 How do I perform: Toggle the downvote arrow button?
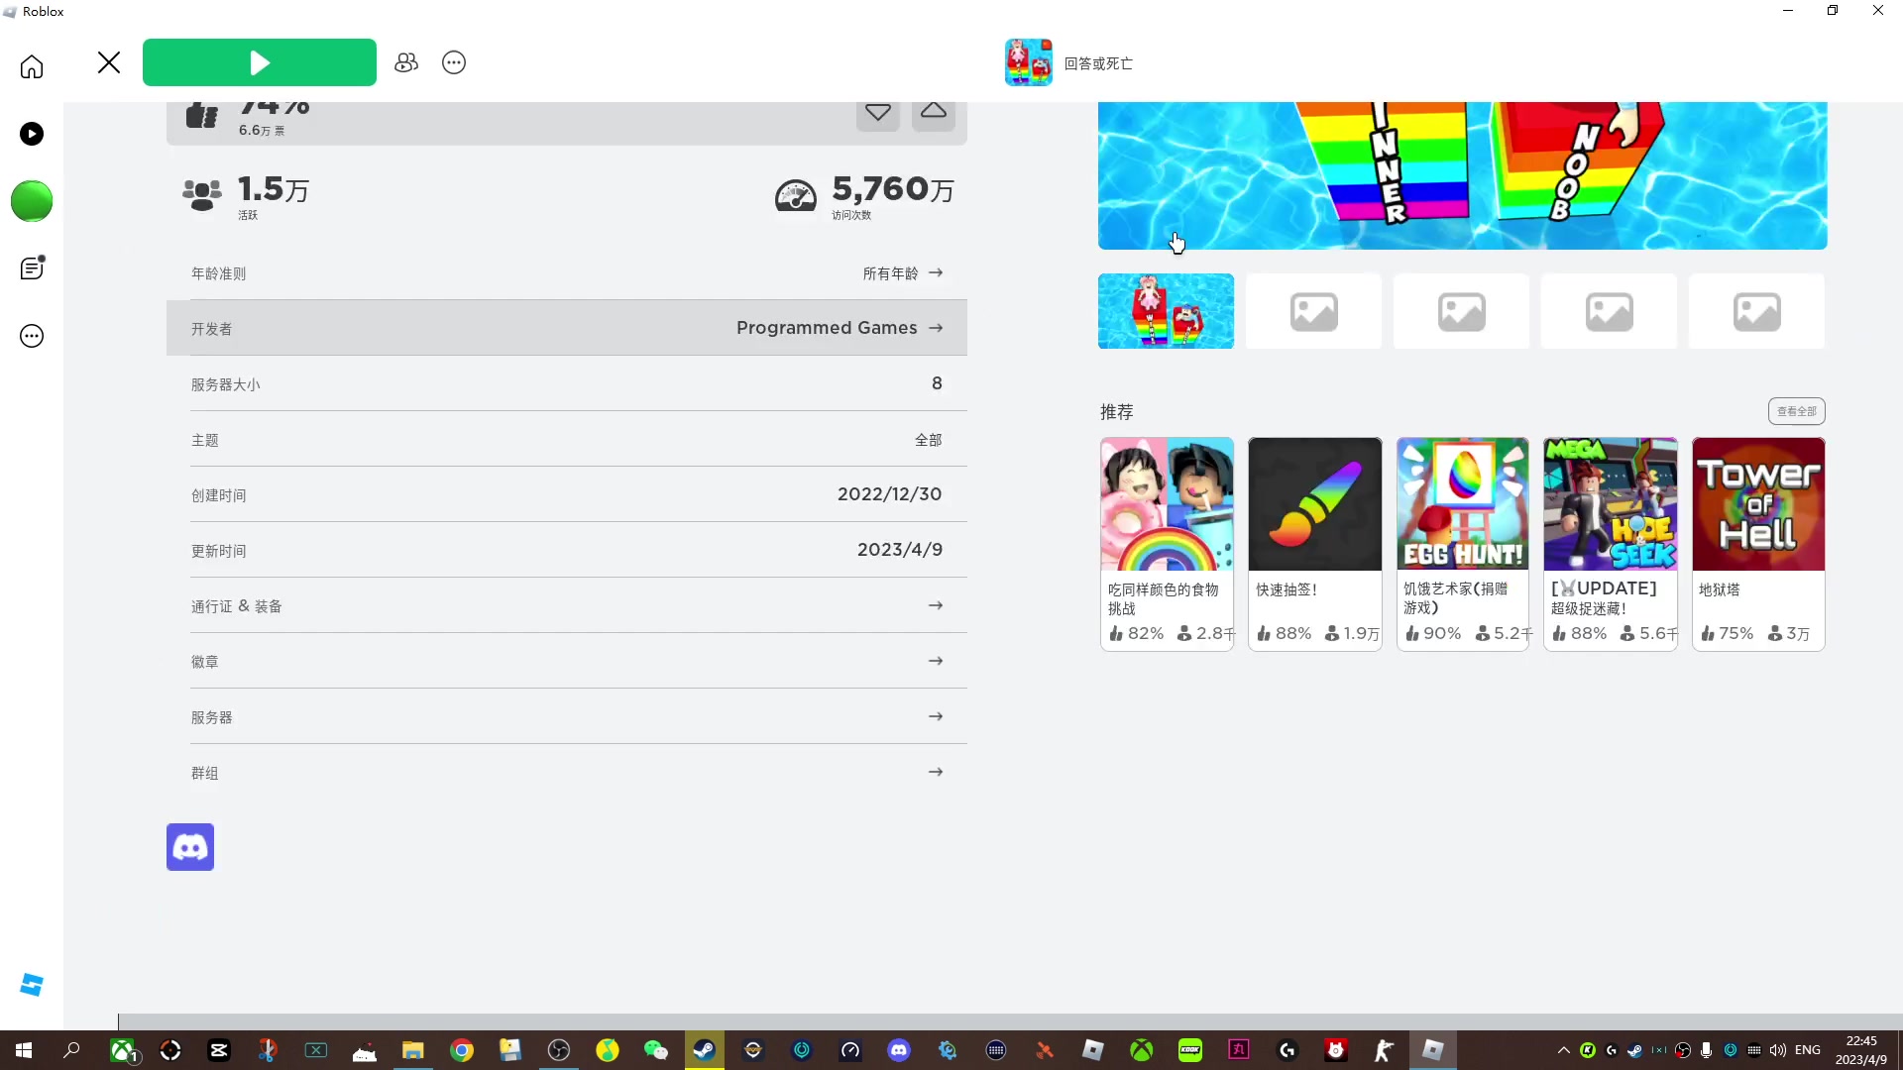point(878,112)
